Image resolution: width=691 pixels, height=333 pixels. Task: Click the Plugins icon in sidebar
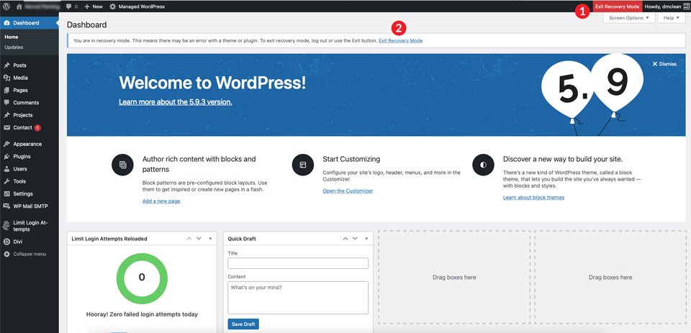click(x=6, y=156)
